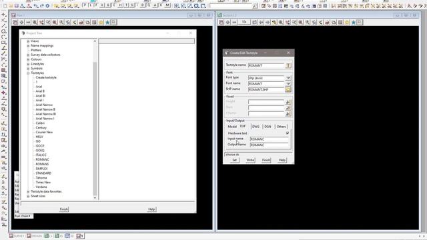
Task: Expand the Linestyles node
Action: click(x=28, y=64)
